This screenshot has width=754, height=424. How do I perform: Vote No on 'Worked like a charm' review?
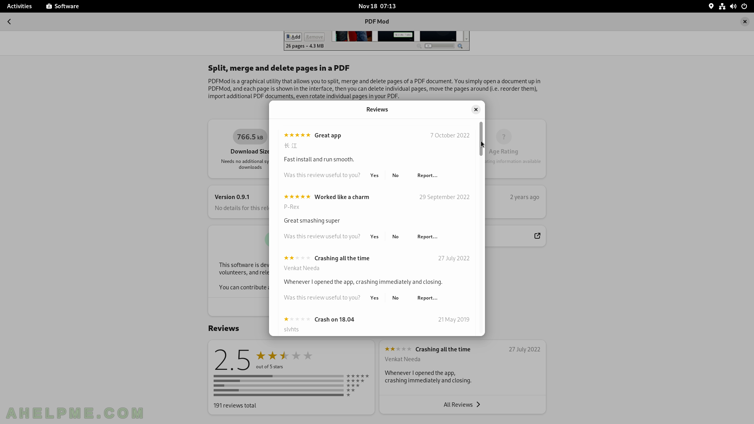point(395,237)
